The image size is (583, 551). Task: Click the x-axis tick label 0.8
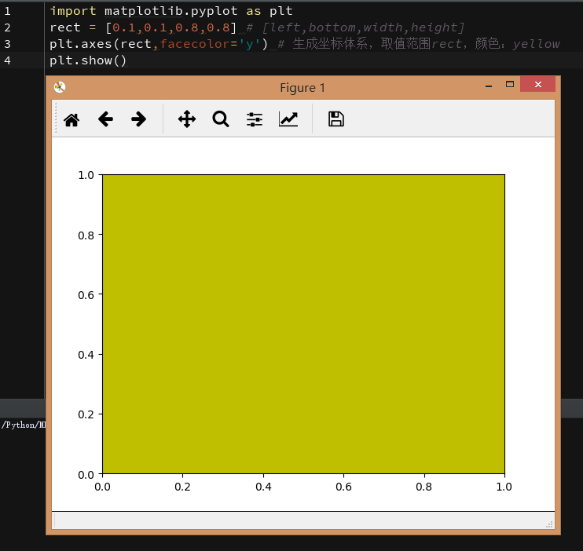pos(423,487)
